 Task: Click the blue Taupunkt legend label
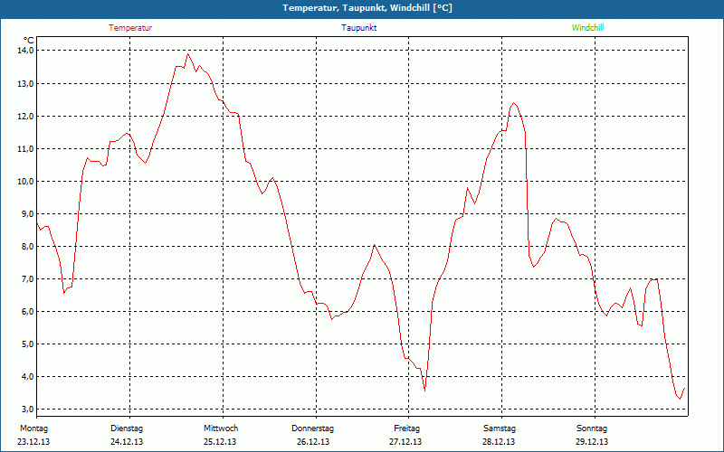[359, 28]
